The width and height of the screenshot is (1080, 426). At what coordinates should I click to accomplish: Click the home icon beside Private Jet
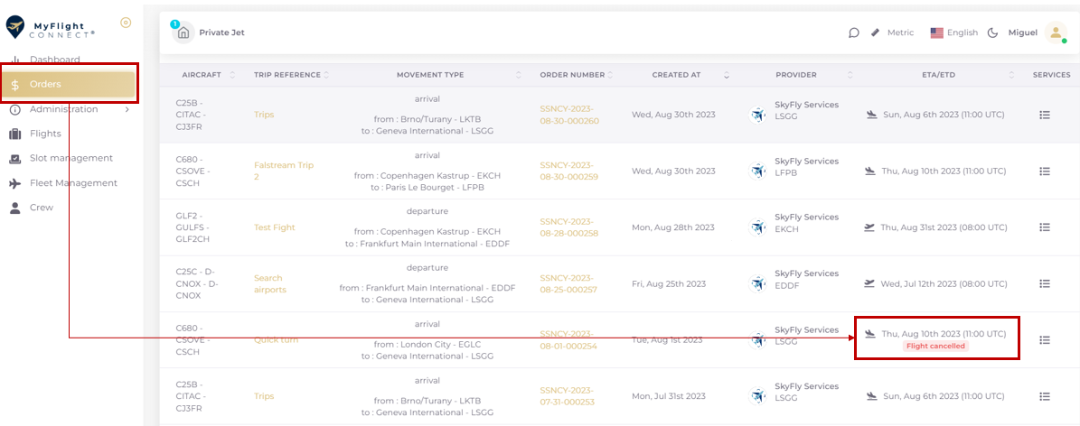coord(183,32)
